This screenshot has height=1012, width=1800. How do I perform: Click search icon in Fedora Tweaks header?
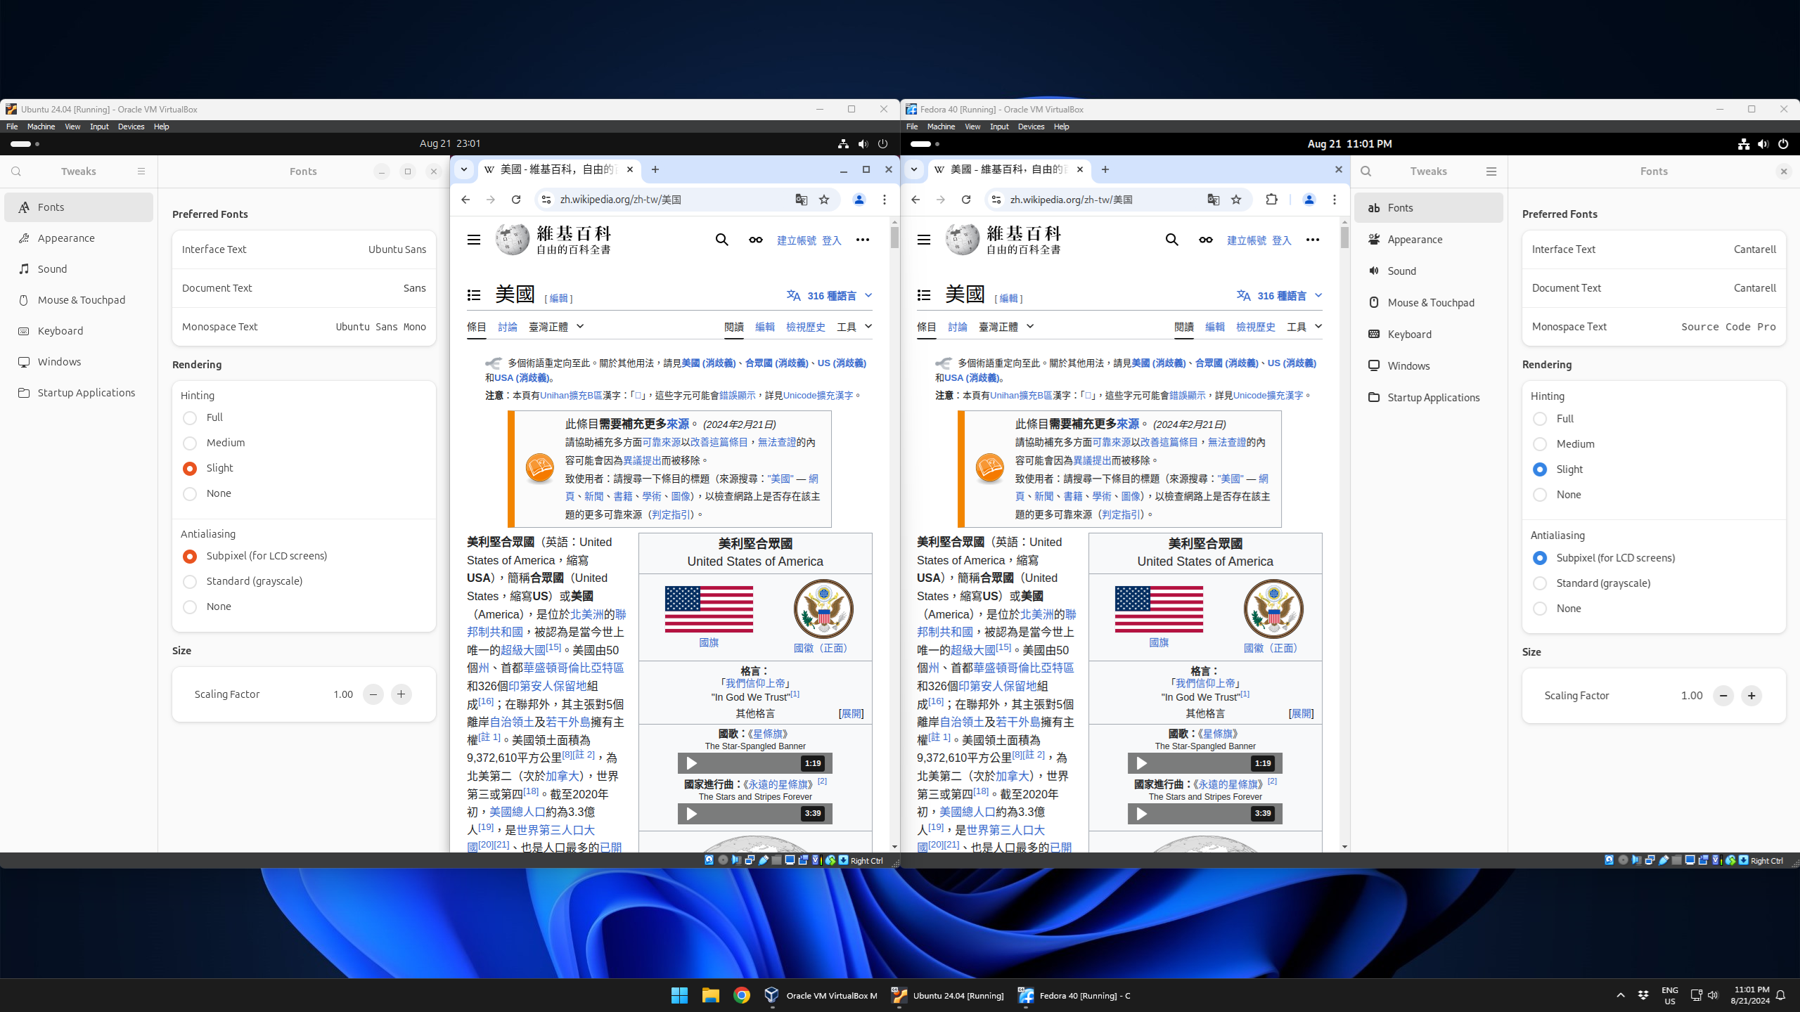tap(1365, 171)
